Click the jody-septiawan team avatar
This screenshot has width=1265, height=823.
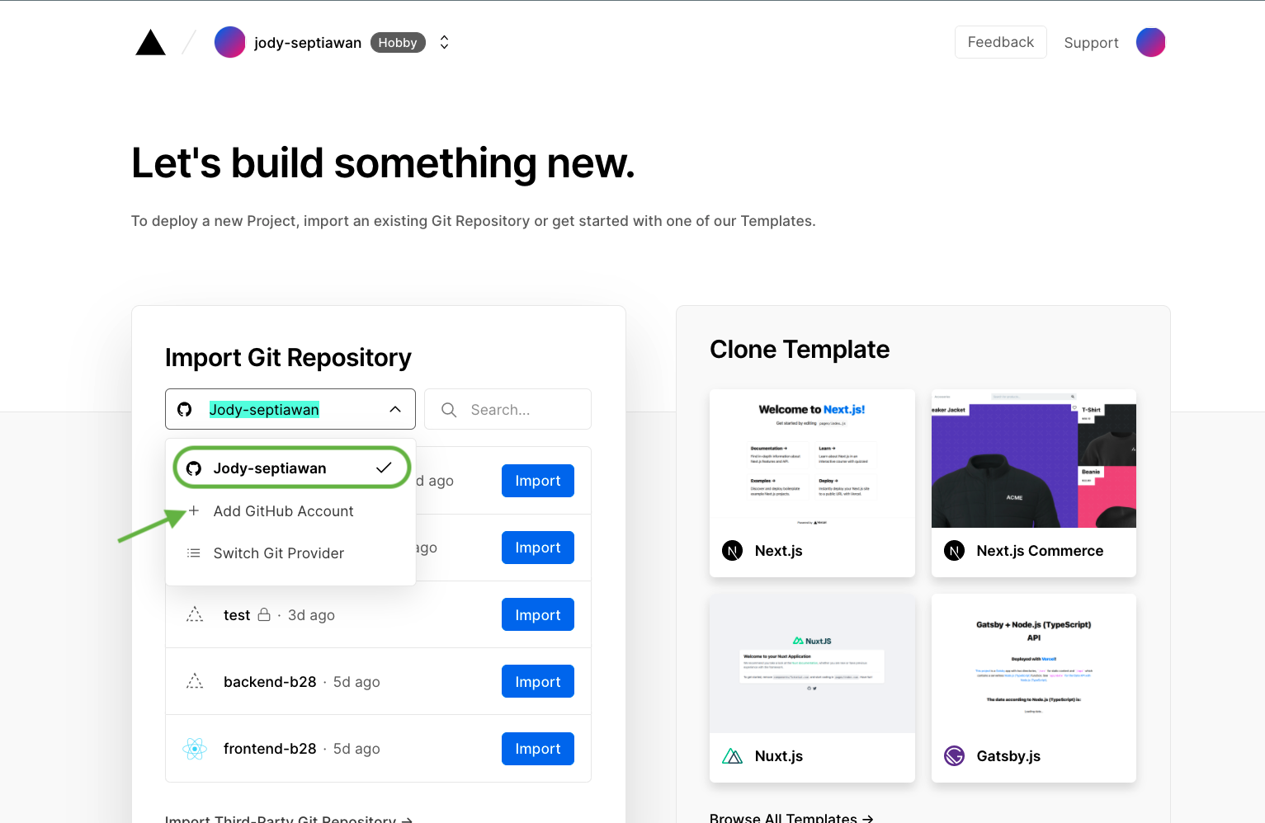[x=229, y=42]
